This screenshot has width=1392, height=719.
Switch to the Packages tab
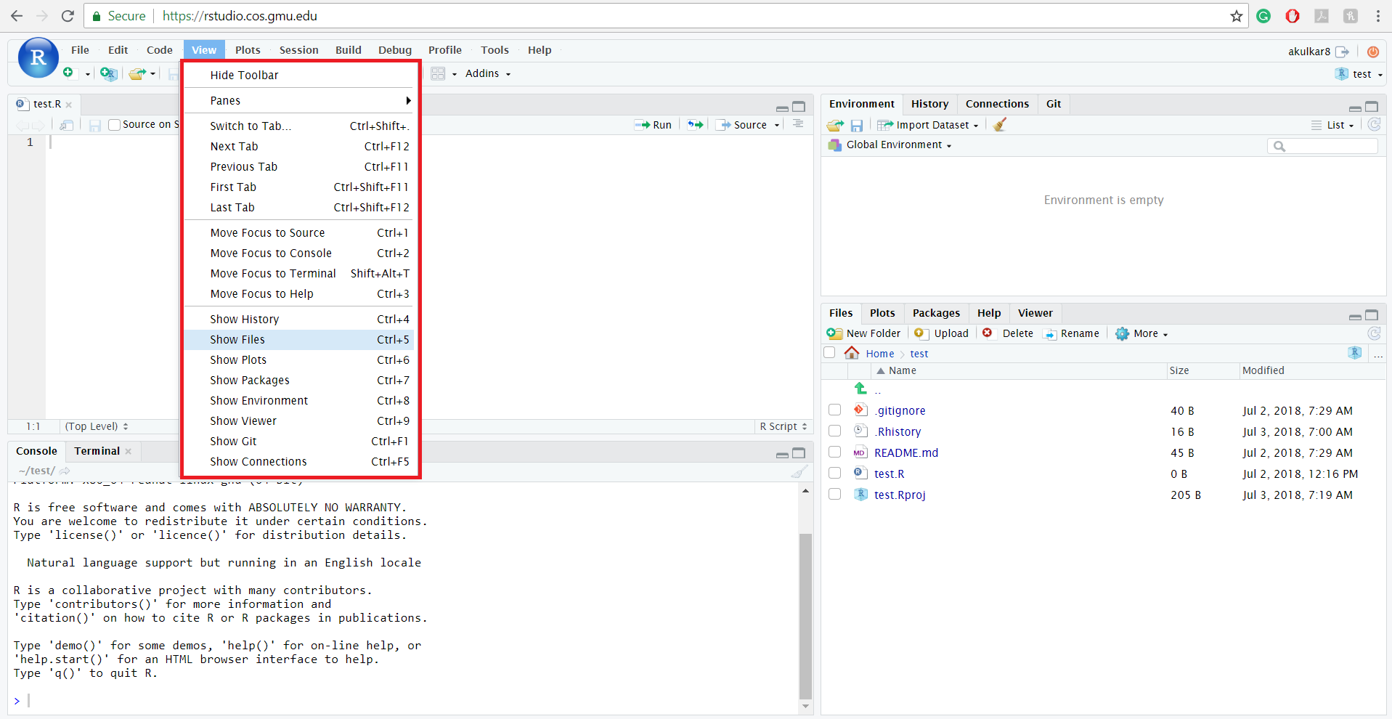[936, 313]
